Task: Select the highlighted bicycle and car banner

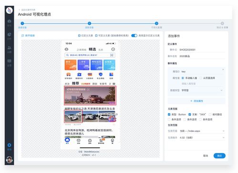Action: 90,95
